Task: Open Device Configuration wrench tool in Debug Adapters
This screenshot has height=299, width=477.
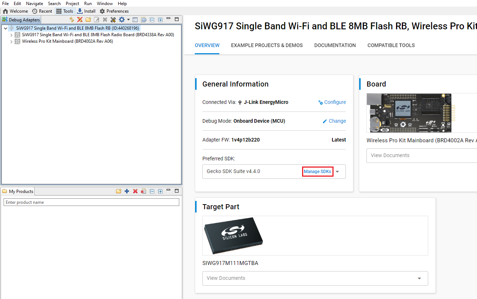Action: 113,20
